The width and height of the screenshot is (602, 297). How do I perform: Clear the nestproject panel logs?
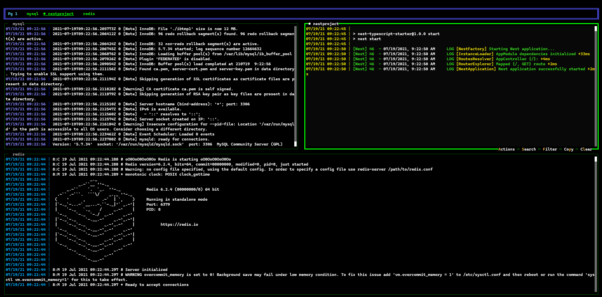(586, 149)
